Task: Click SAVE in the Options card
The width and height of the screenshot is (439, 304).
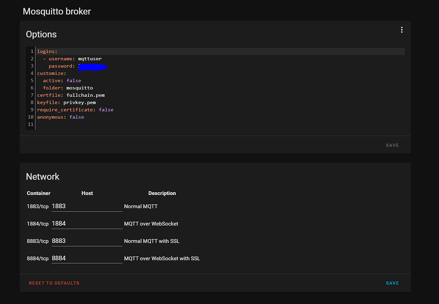Action: pyautogui.click(x=392, y=145)
